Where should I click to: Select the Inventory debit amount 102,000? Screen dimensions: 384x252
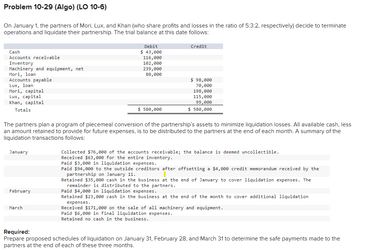152,63
